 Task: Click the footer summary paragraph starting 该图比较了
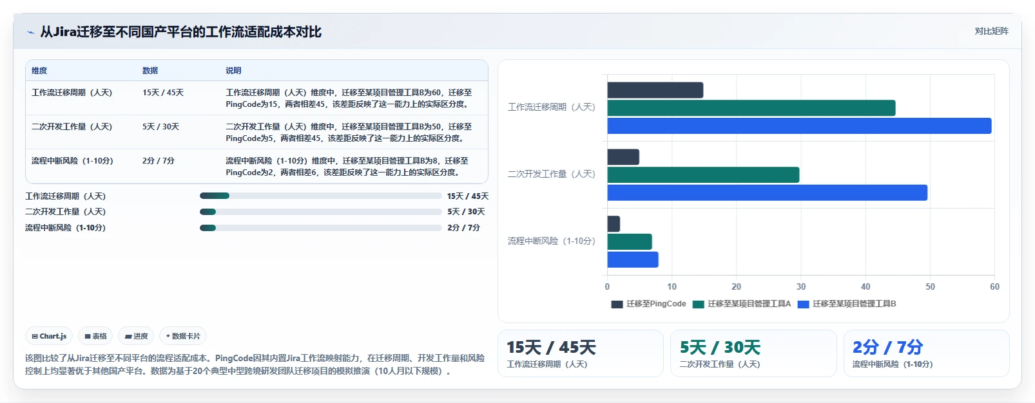coord(255,364)
